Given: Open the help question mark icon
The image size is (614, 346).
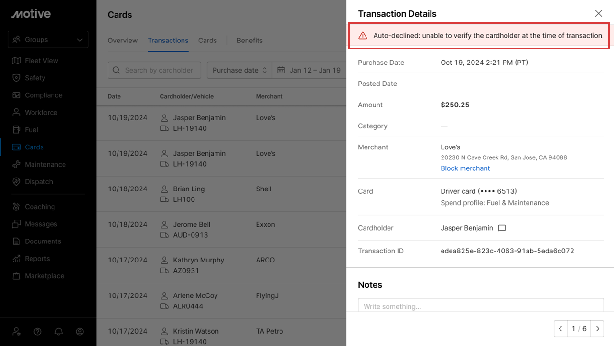Looking at the screenshot, I should (38, 332).
